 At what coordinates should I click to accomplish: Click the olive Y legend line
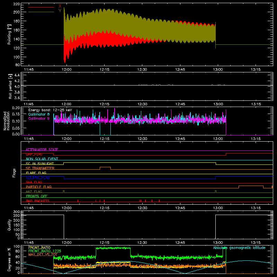[41, 12]
